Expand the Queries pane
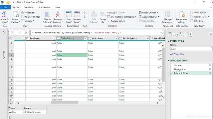 (x=4, y=32)
